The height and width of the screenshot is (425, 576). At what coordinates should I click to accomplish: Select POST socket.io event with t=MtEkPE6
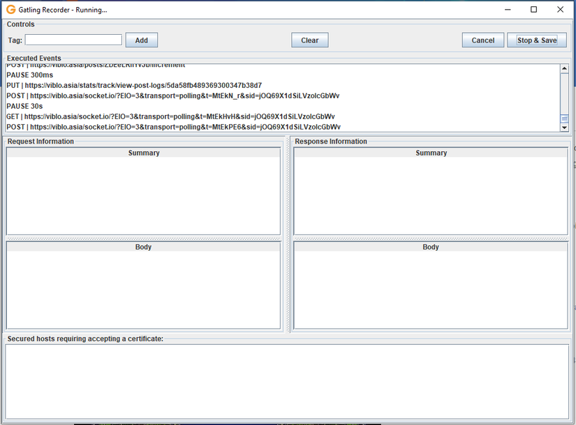[x=283, y=127]
